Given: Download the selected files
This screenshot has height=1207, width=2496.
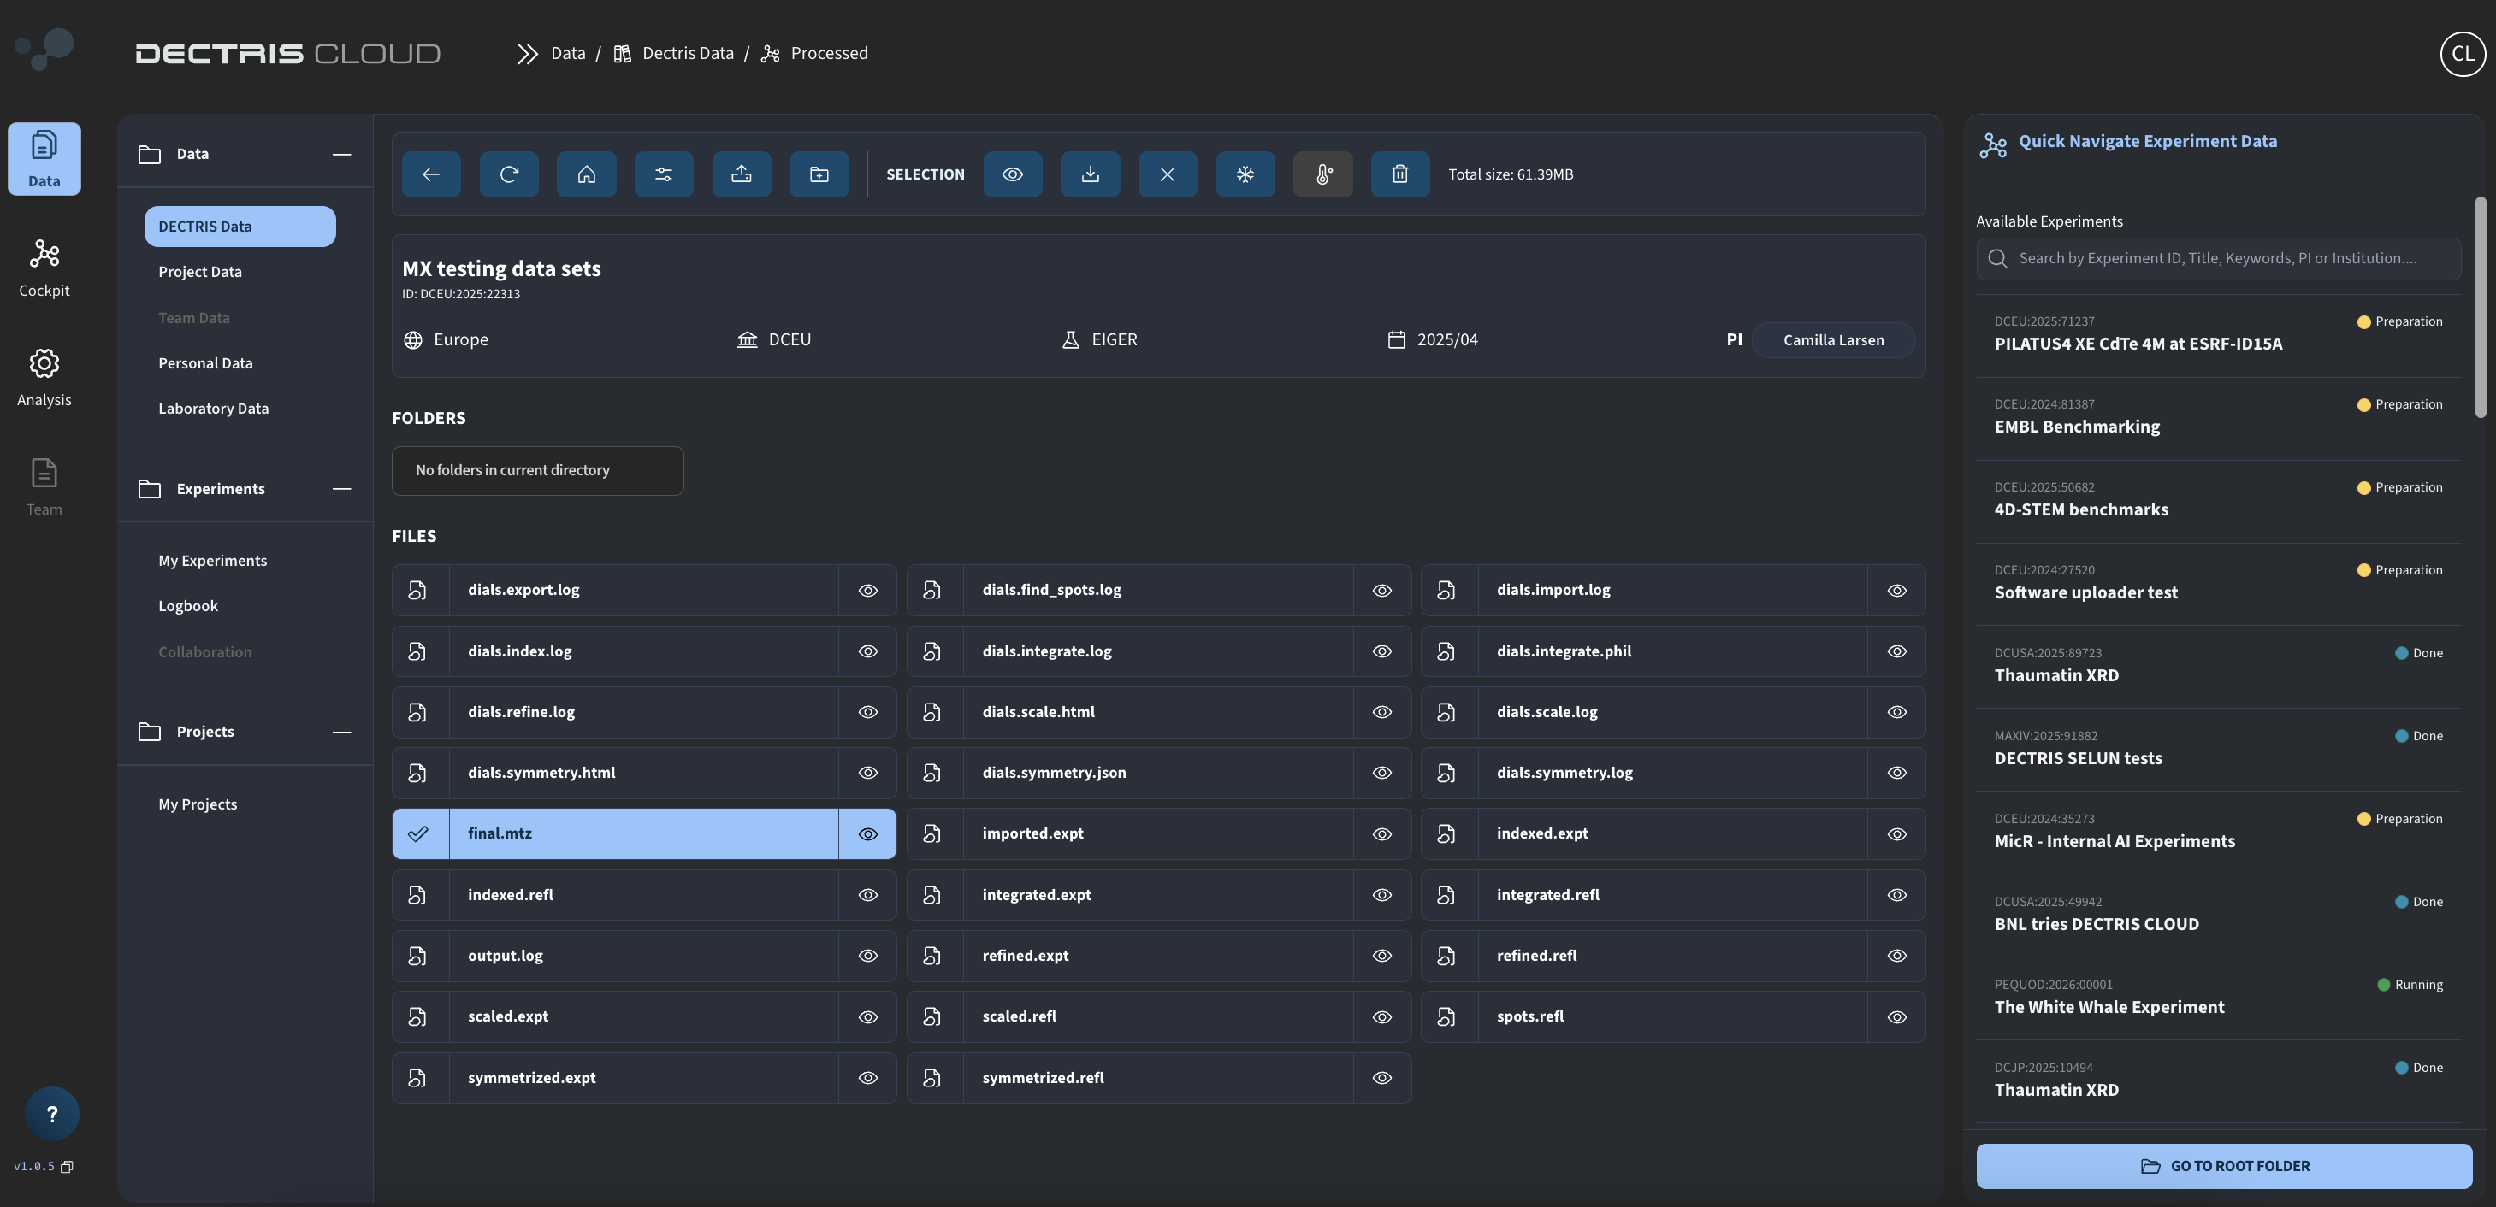Looking at the screenshot, I should click(1090, 174).
